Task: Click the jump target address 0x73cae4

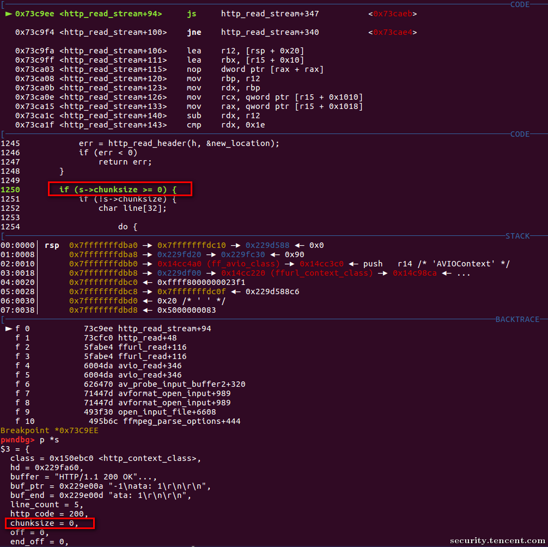Action: click(392, 33)
